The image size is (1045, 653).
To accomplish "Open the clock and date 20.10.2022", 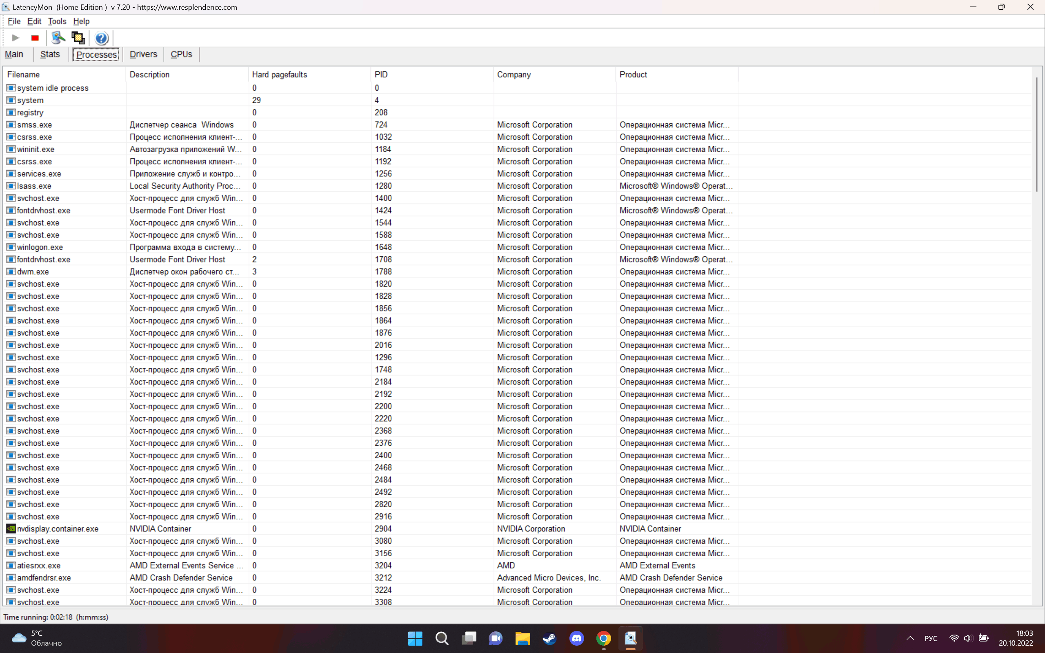I will click(1016, 638).
